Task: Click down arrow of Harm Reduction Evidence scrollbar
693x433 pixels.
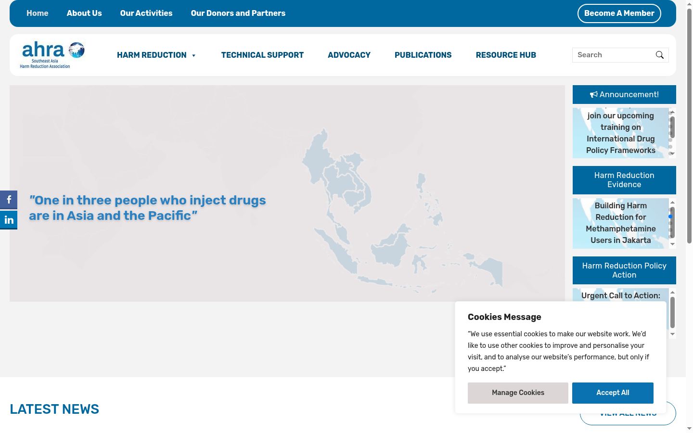Action: coord(672,244)
